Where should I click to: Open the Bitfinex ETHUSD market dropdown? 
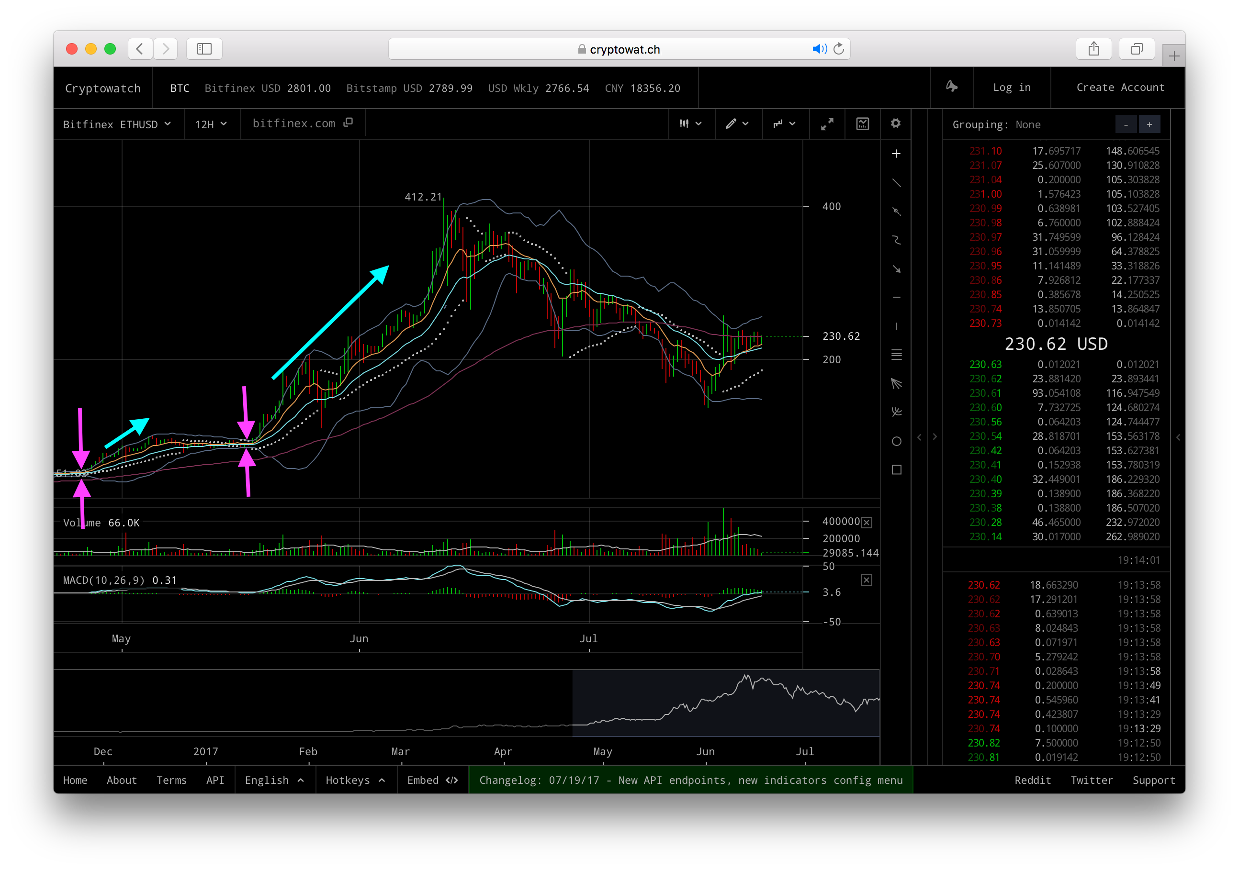pos(117,124)
